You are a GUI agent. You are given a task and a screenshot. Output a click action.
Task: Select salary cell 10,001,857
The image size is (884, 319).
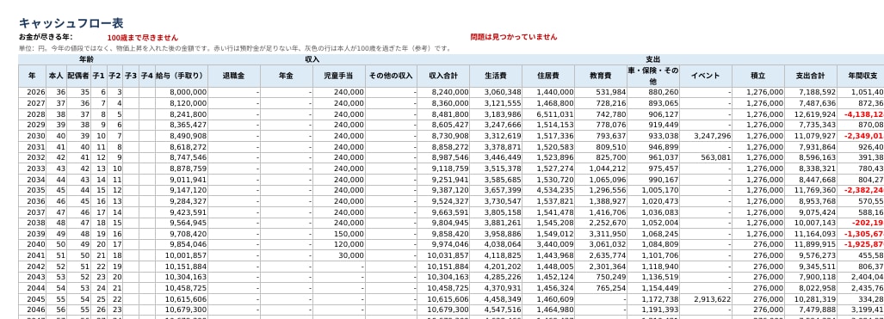pyautogui.click(x=181, y=256)
